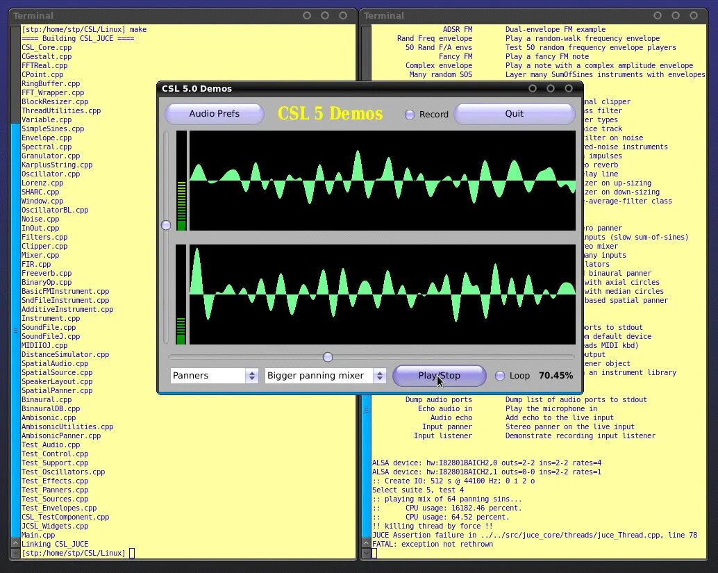Click Input listener entry in right Terminal
718x573 pixels.
click(x=443, y=436)
